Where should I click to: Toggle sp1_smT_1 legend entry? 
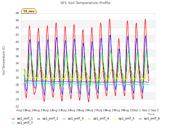tap(22, 118)
